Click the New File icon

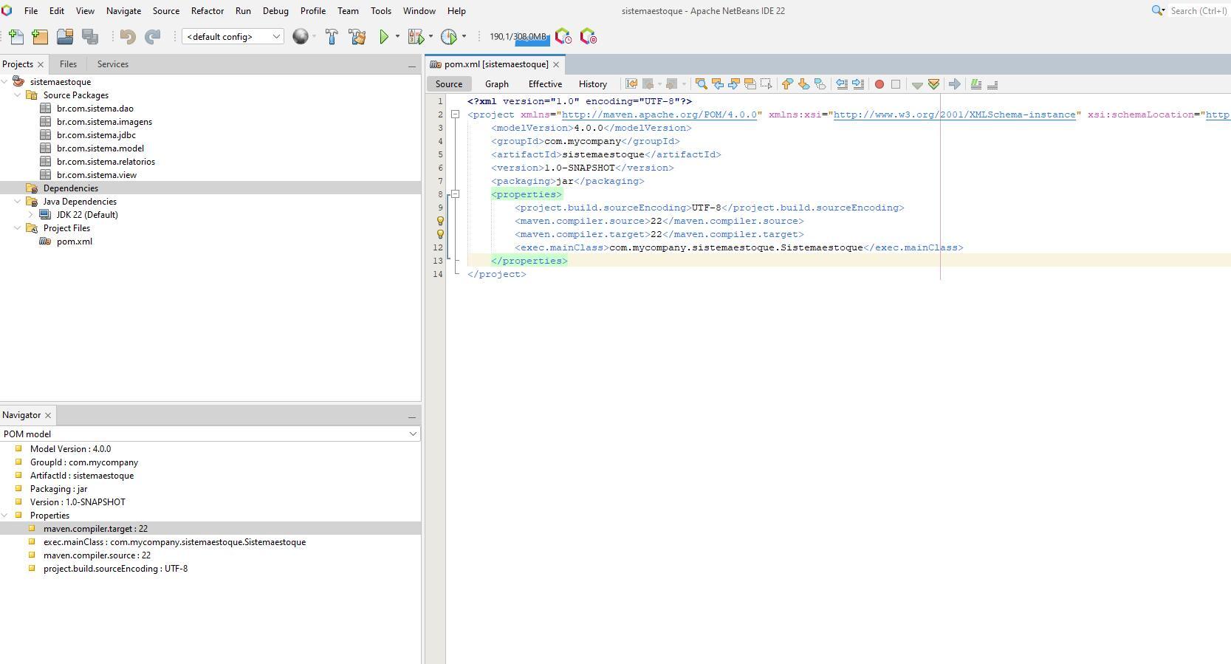click(16, 37)
